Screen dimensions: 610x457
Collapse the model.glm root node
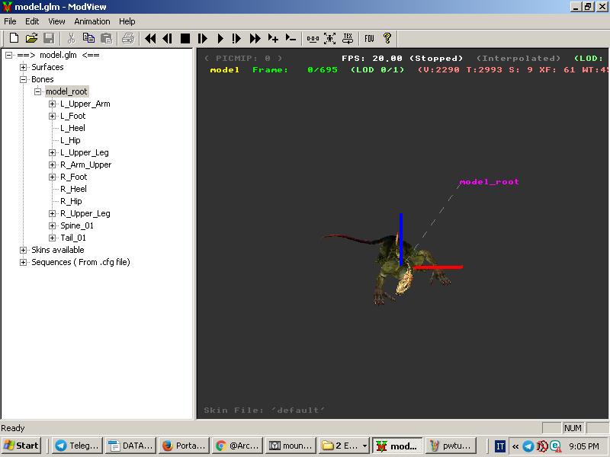8,55
